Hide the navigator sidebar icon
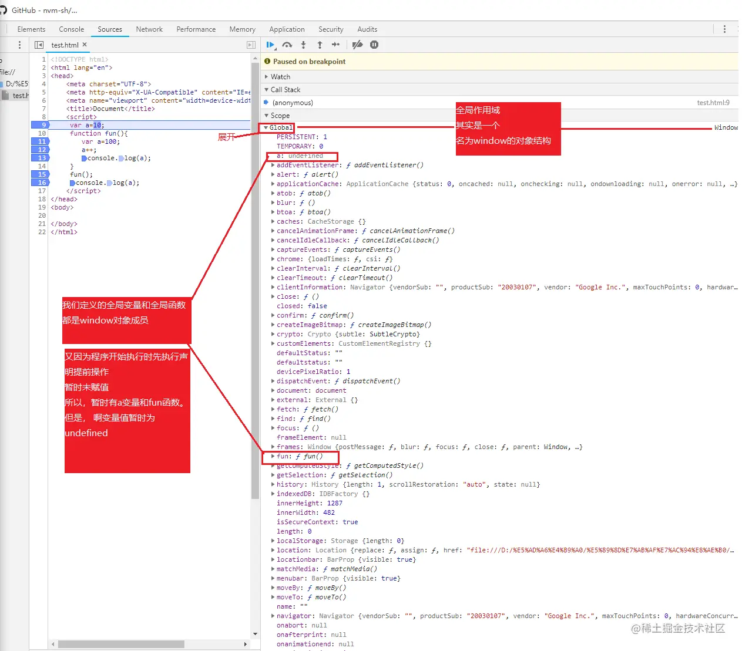 coord(39,45)
